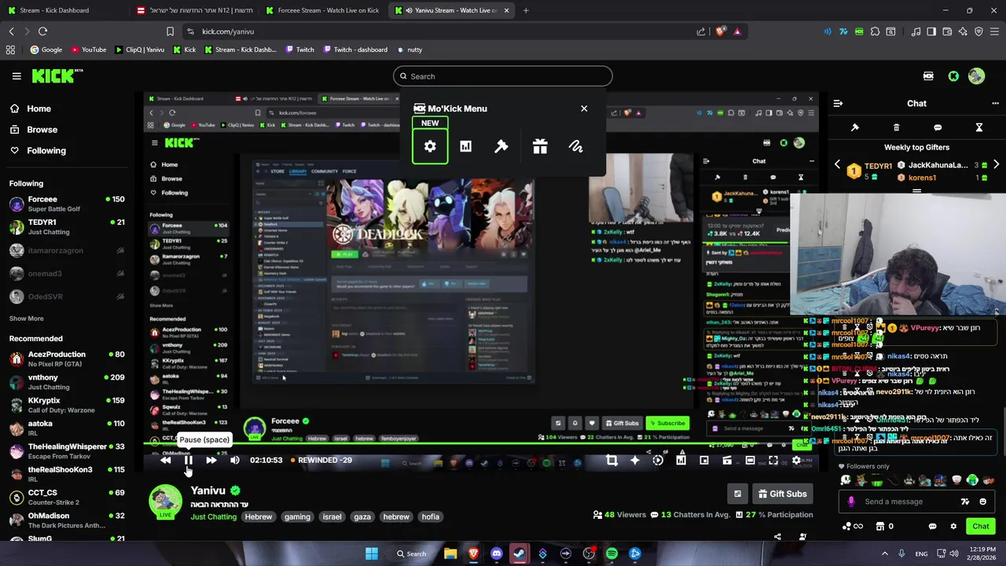Click the hourglass icon in chat toolbar
Viewport: 1006px width, 566px height.
pyautogui.click(x=979, y=127)
